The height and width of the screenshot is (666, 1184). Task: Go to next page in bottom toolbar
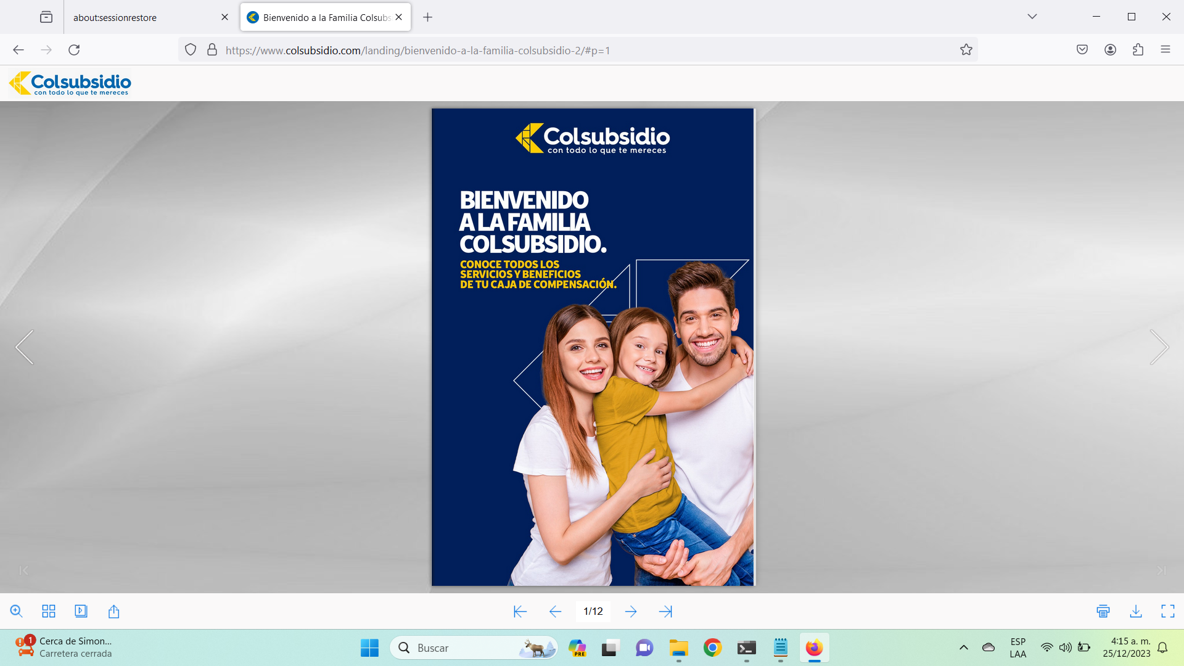pos(630,611)
